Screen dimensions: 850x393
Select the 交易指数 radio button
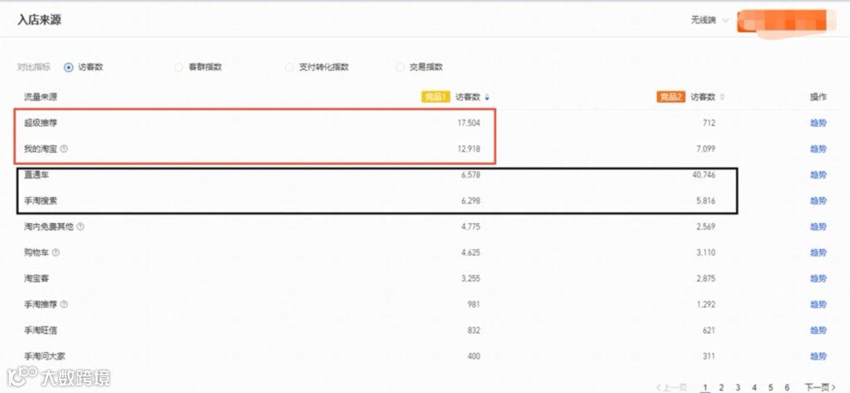point(400,67)
